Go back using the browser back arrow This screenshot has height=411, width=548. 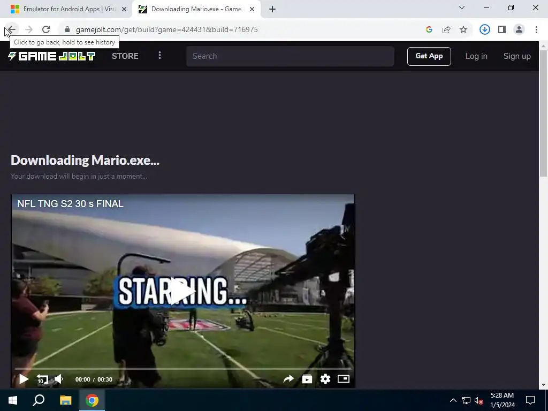point(11,30)
